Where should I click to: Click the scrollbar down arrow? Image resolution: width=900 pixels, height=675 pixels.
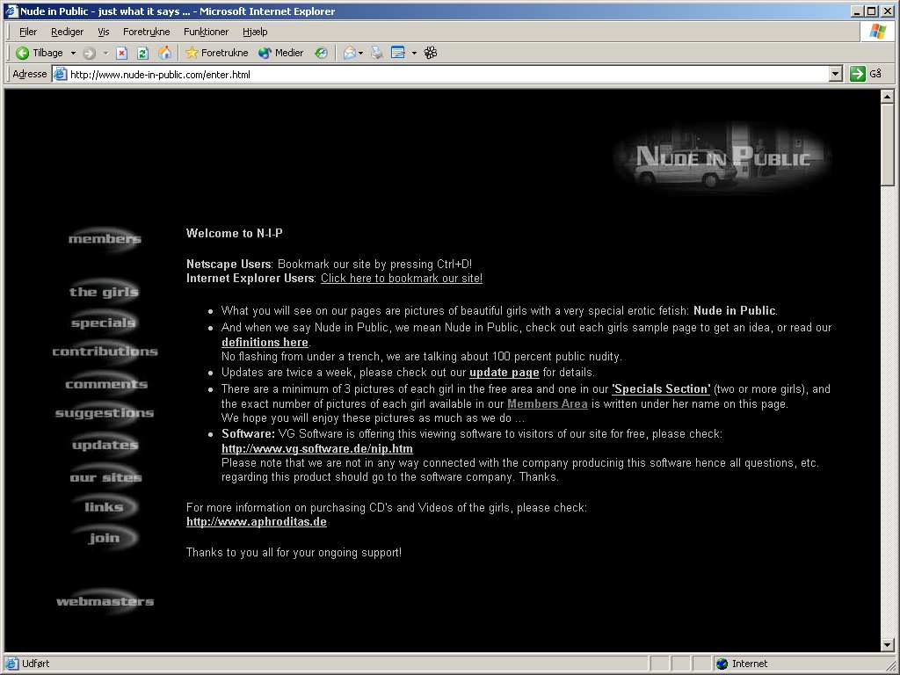888,644
